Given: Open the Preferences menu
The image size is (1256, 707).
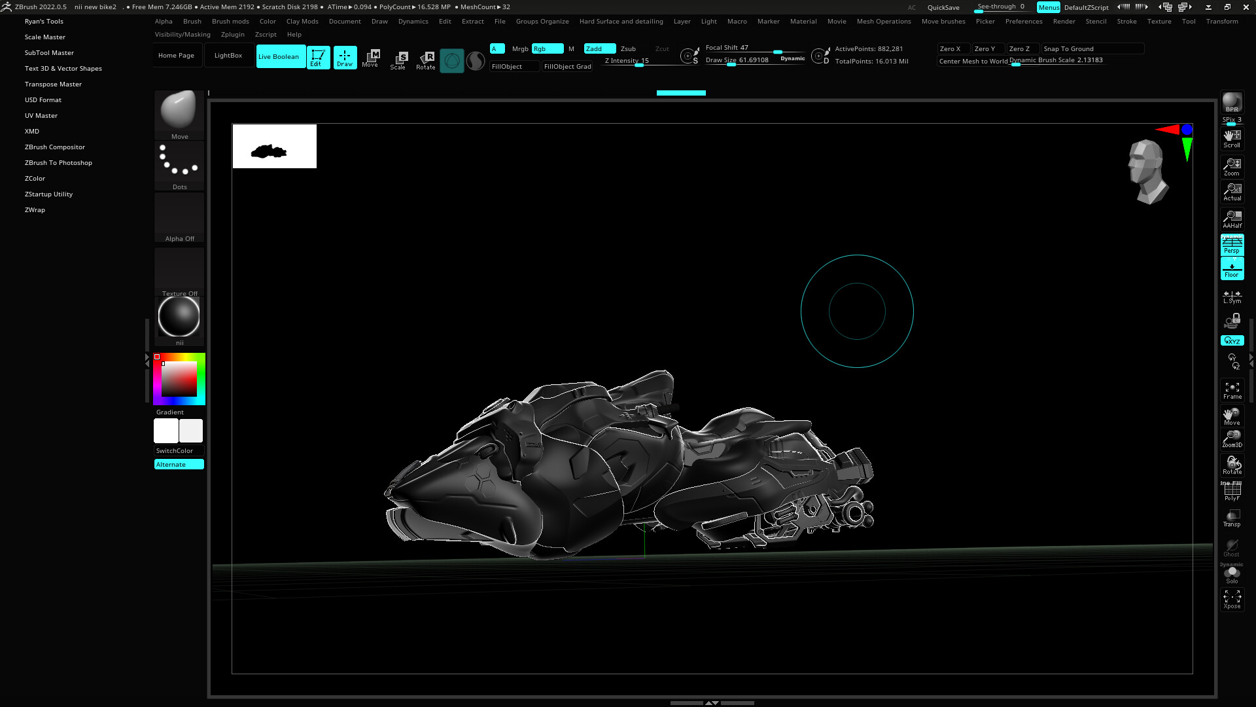Looking at the screenshot, I should pos(1023,22).
